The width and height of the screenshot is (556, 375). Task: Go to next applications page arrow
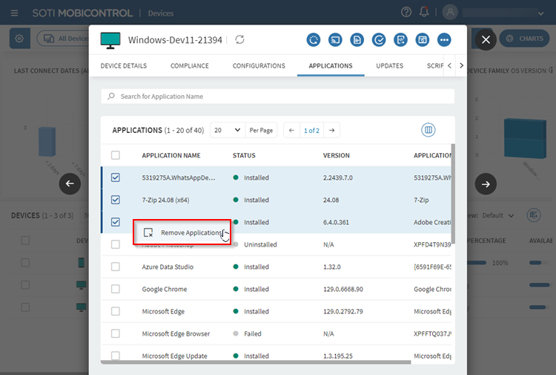(x=332, y=130)
